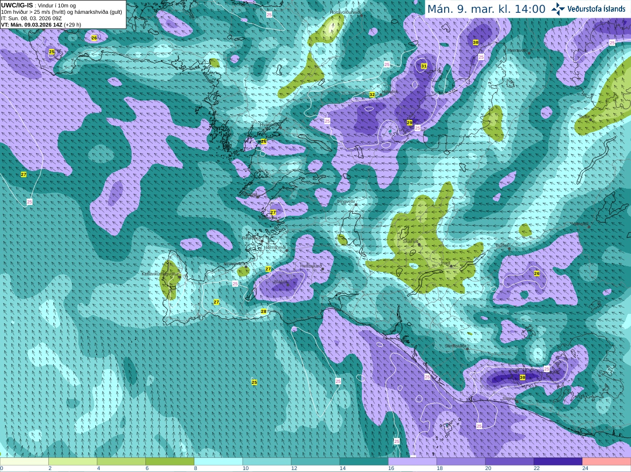Click the Þingvellir station label
This screenshot has height=472, width=631.
tap(346, 202)
